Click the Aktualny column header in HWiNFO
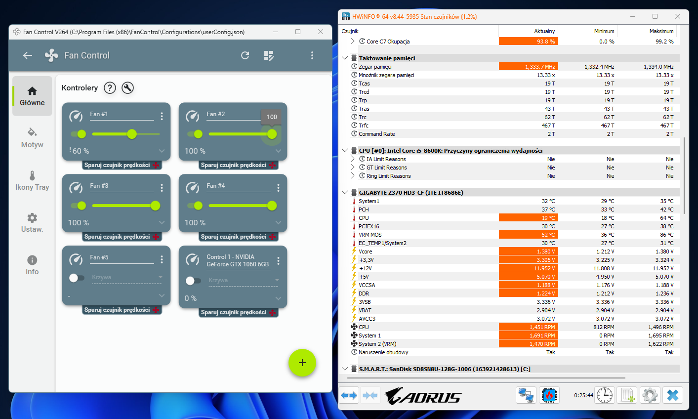 click(x=528, y=31)
